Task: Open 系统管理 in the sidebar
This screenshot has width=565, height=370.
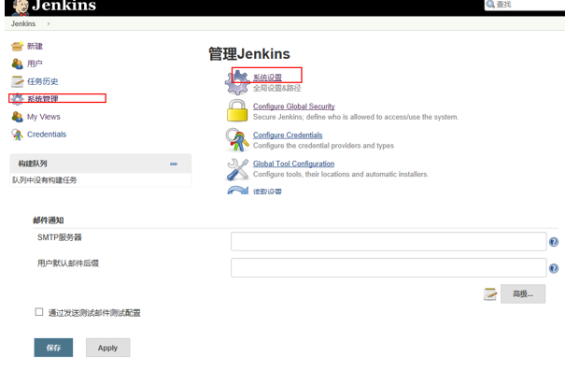Action: pyautogui.click(x=43, y=99)
